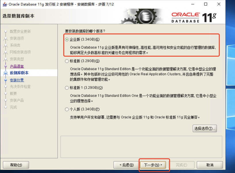Image resolution: width=235 pixels, height=173 pixels.
Task: Select the 企业版 (3.34GB) radio button
Action: click(x=67, y=39)
